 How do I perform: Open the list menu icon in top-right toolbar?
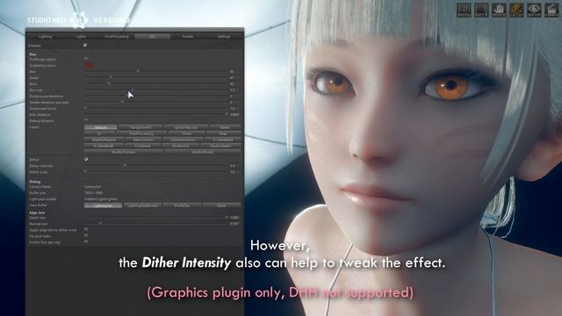pyautogui.click(x=464, y=10)
